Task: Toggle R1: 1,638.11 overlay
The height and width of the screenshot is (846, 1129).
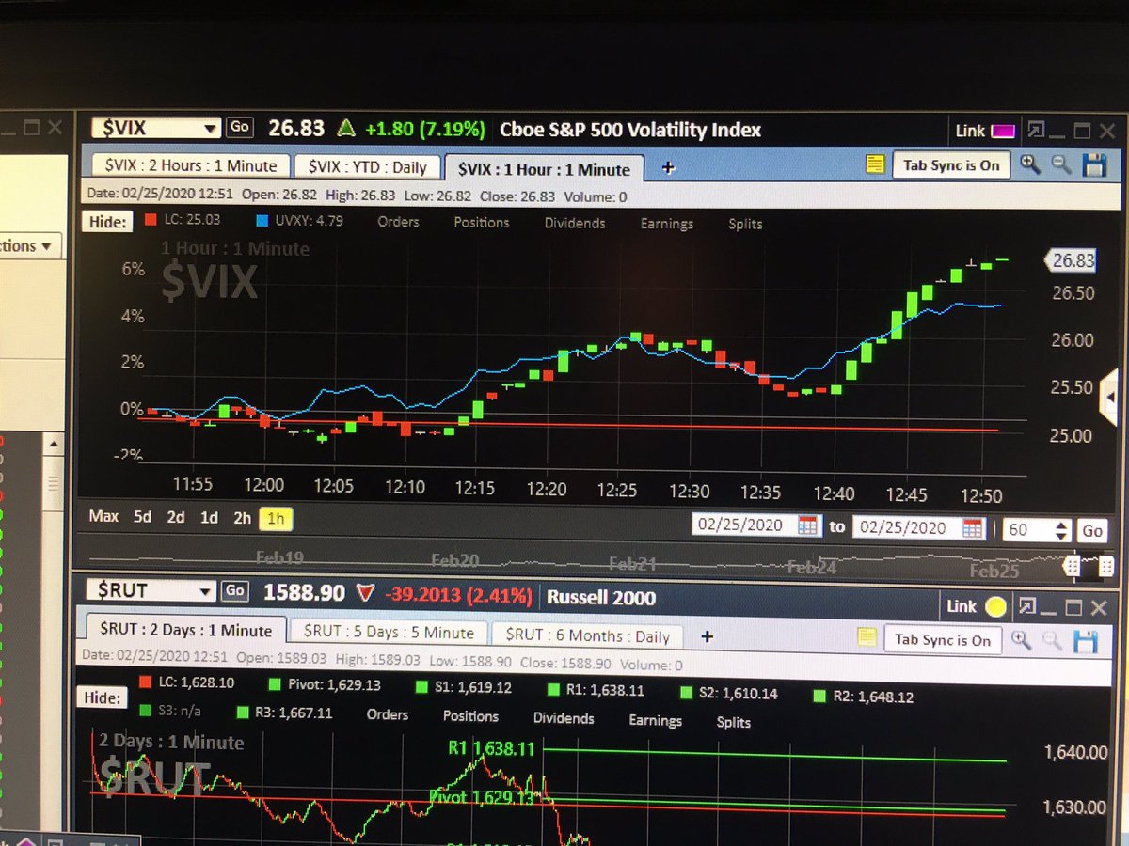Action: point(596,691)
